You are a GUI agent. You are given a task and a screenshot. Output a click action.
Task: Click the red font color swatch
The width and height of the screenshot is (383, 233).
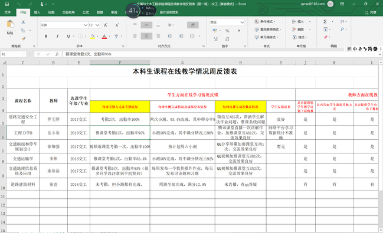coord(104,37)
